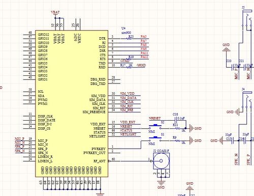Select the VDD_EXT net label at pin 15
This screenshot has width=254, height=196.
coord(128,122)
